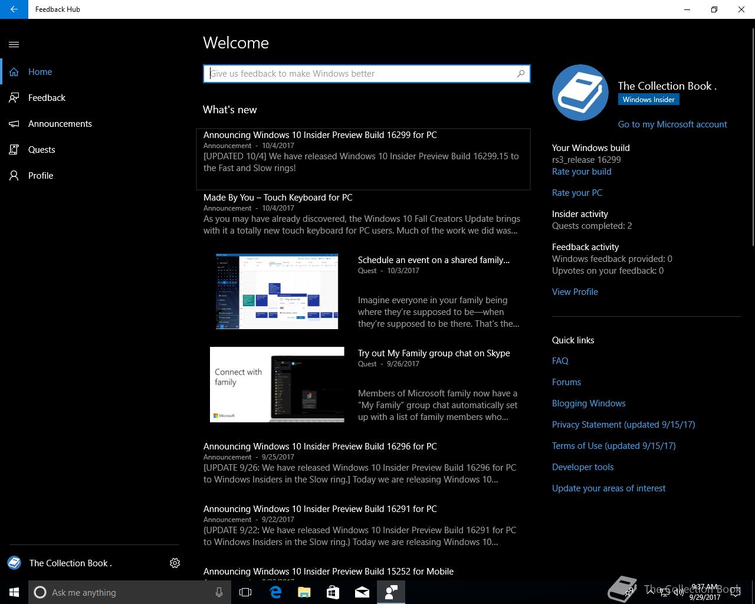Viewport: 755px width, 604px height.
Task: Open Developer tools link
Action: 583,467
